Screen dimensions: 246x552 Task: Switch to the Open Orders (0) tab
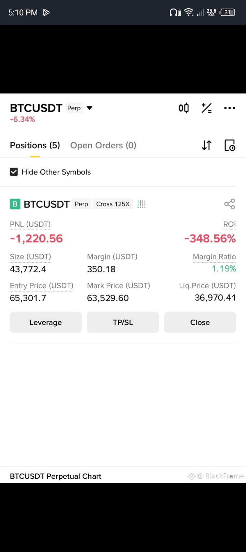(x=103, y=146)
